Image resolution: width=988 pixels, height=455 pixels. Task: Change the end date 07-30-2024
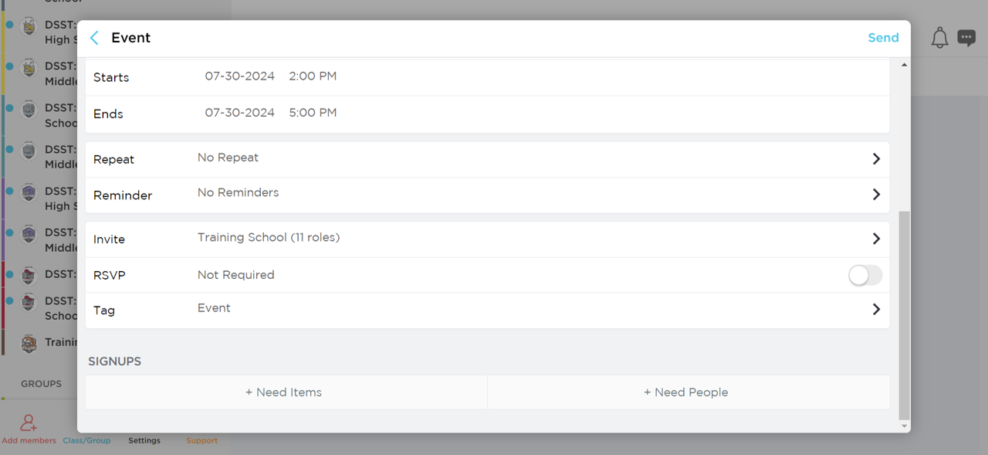[239, 113]
